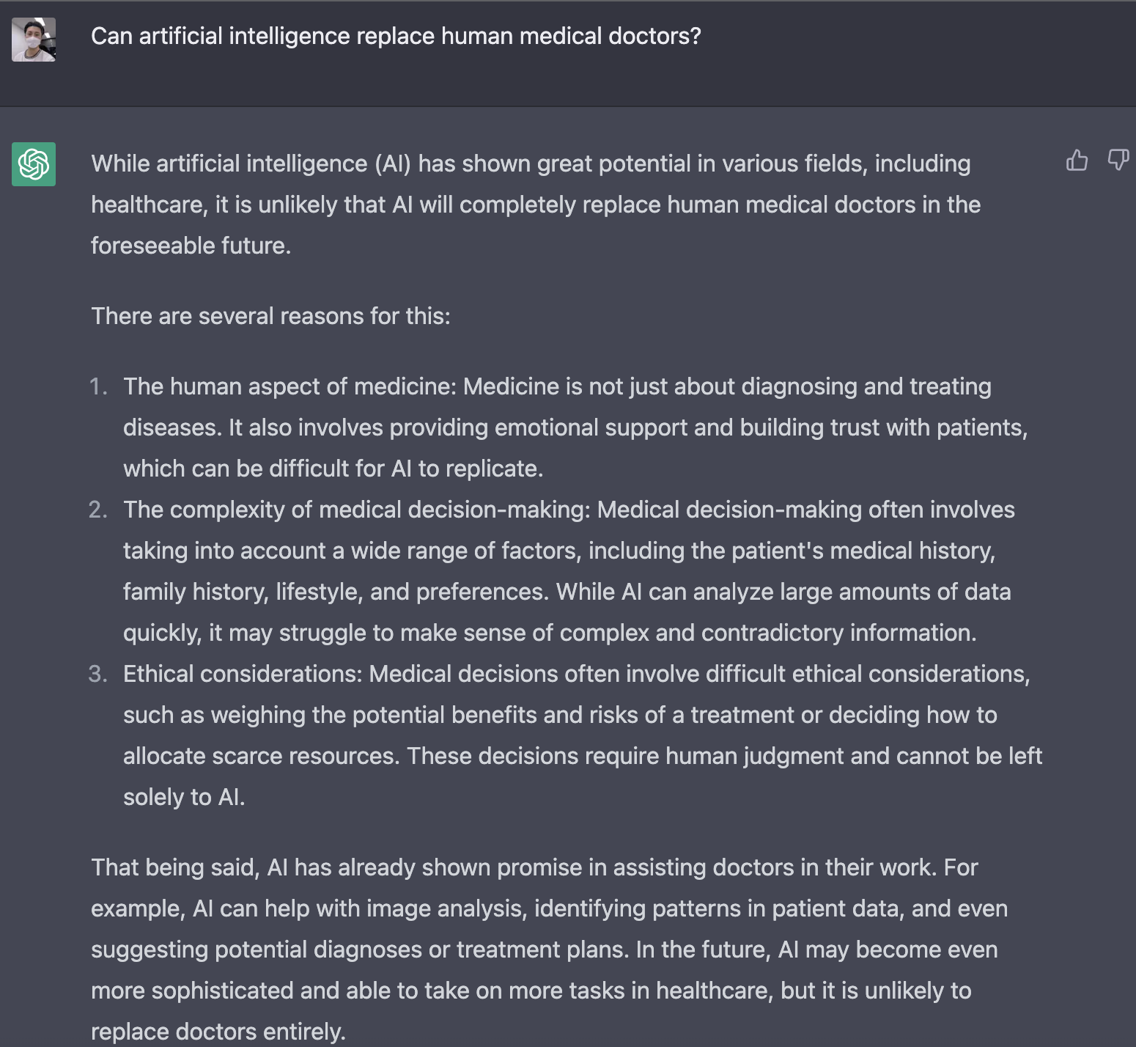Click the words 'solely to AI.'

pos(184,797)
